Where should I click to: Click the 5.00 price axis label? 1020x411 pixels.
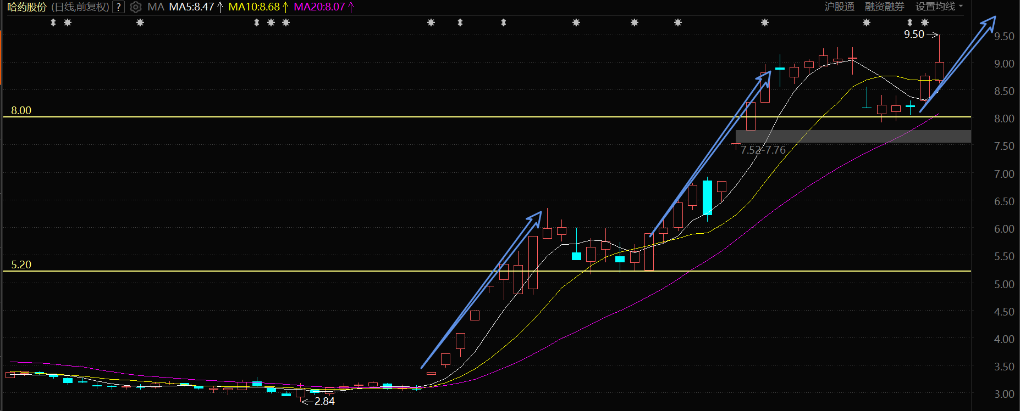1004,284
